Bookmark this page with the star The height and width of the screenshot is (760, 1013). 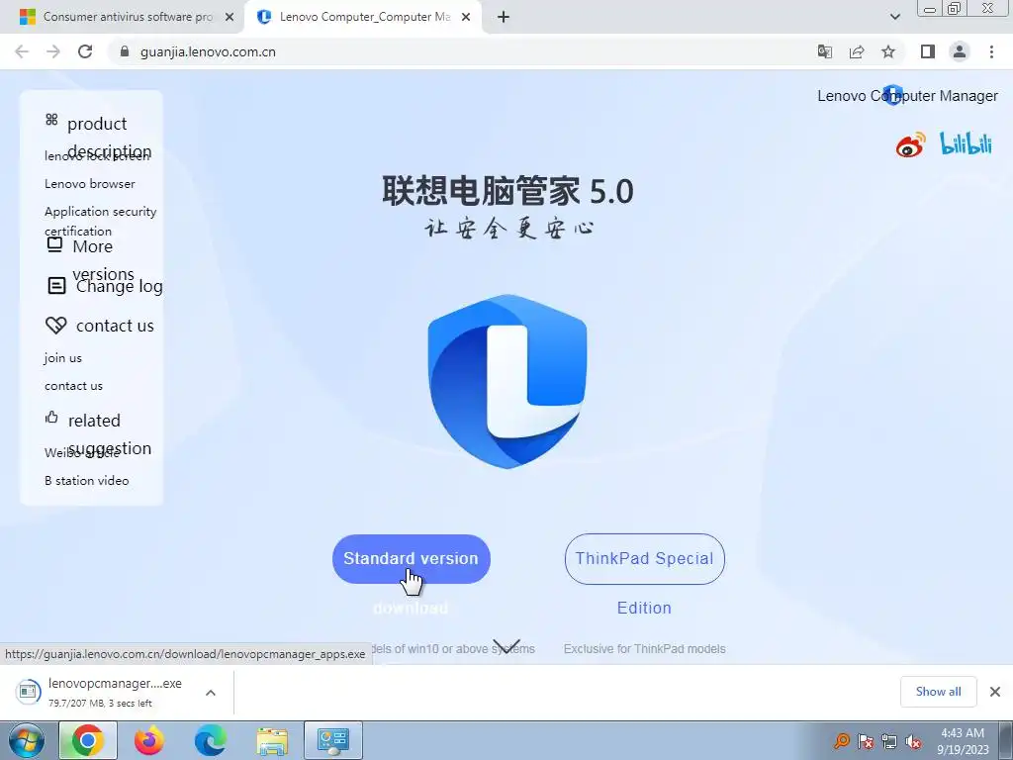pyautogui.click(x=888, y=51)
